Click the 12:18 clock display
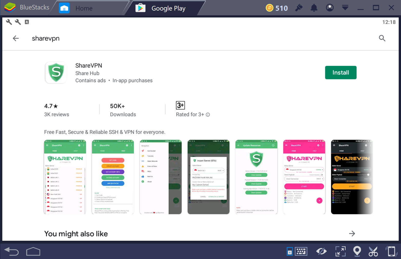 coord(389,22)
